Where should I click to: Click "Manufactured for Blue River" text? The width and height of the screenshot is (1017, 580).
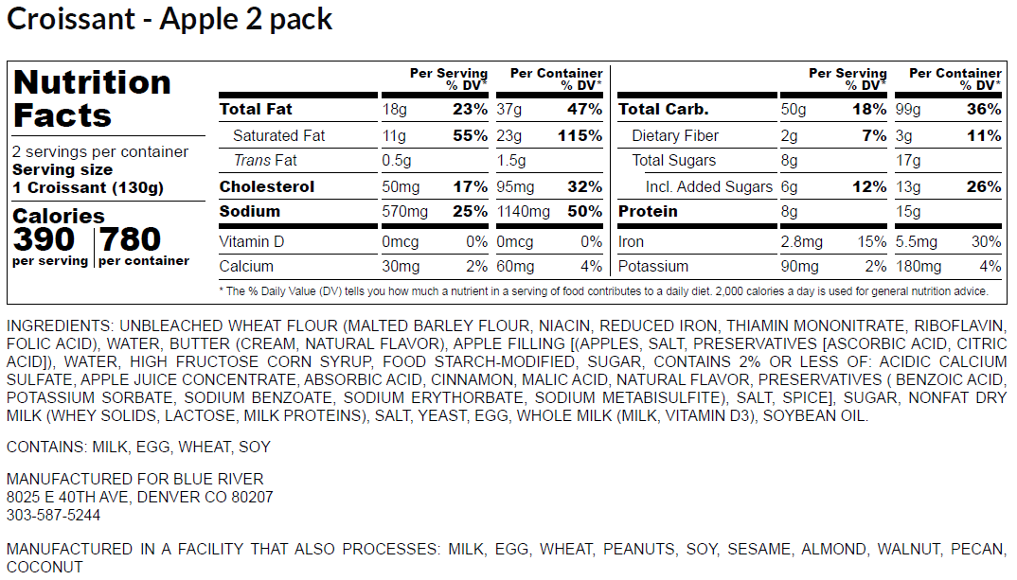[x=134, y=479]
